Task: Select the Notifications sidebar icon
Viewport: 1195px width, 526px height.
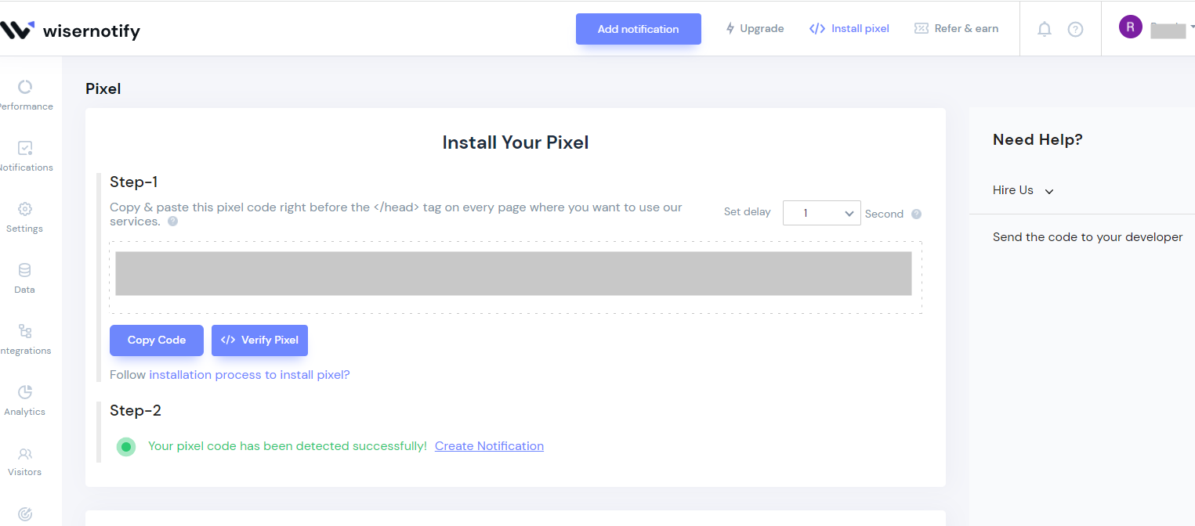Action: tap(24, 155)
